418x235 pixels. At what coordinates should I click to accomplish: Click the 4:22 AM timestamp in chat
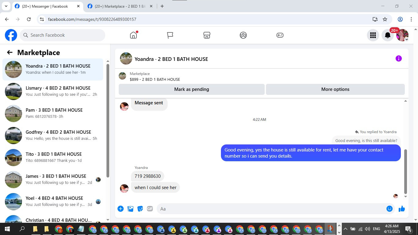[x=259, y=120]
